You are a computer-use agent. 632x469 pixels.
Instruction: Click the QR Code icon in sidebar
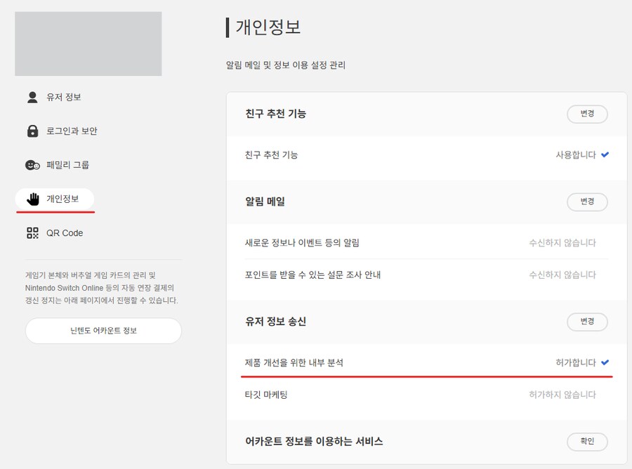(32, 233)
